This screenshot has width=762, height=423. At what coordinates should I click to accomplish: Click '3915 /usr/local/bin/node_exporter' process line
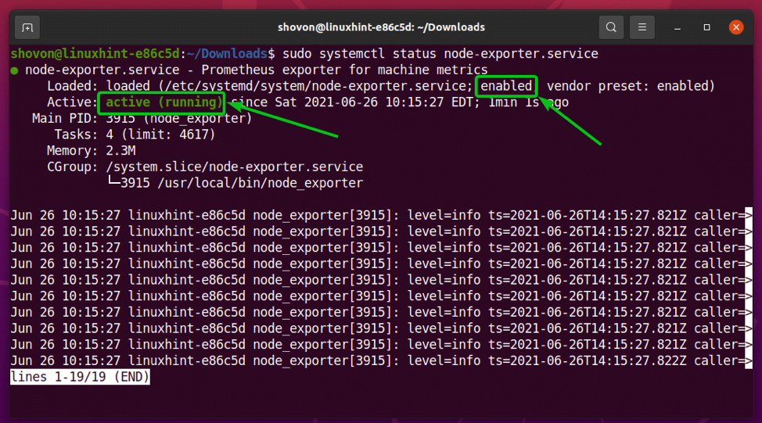(242, 183)
